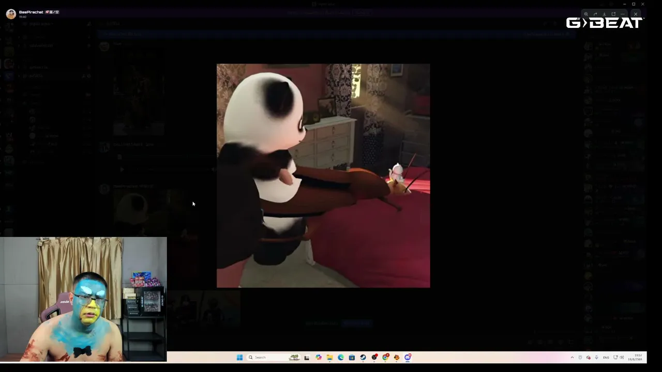The width and height of the screenshot is (662, 372).
Task: Switch the ENG input language indicator
Action: 606,358
